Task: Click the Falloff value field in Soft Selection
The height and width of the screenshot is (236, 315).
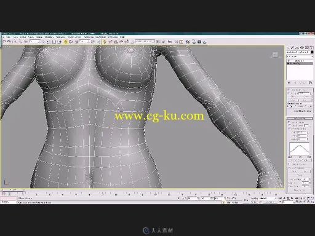Action: 302,132
